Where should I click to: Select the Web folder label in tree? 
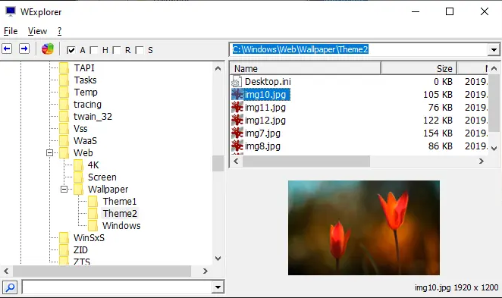pyautogui.click(x=83, y=152)
